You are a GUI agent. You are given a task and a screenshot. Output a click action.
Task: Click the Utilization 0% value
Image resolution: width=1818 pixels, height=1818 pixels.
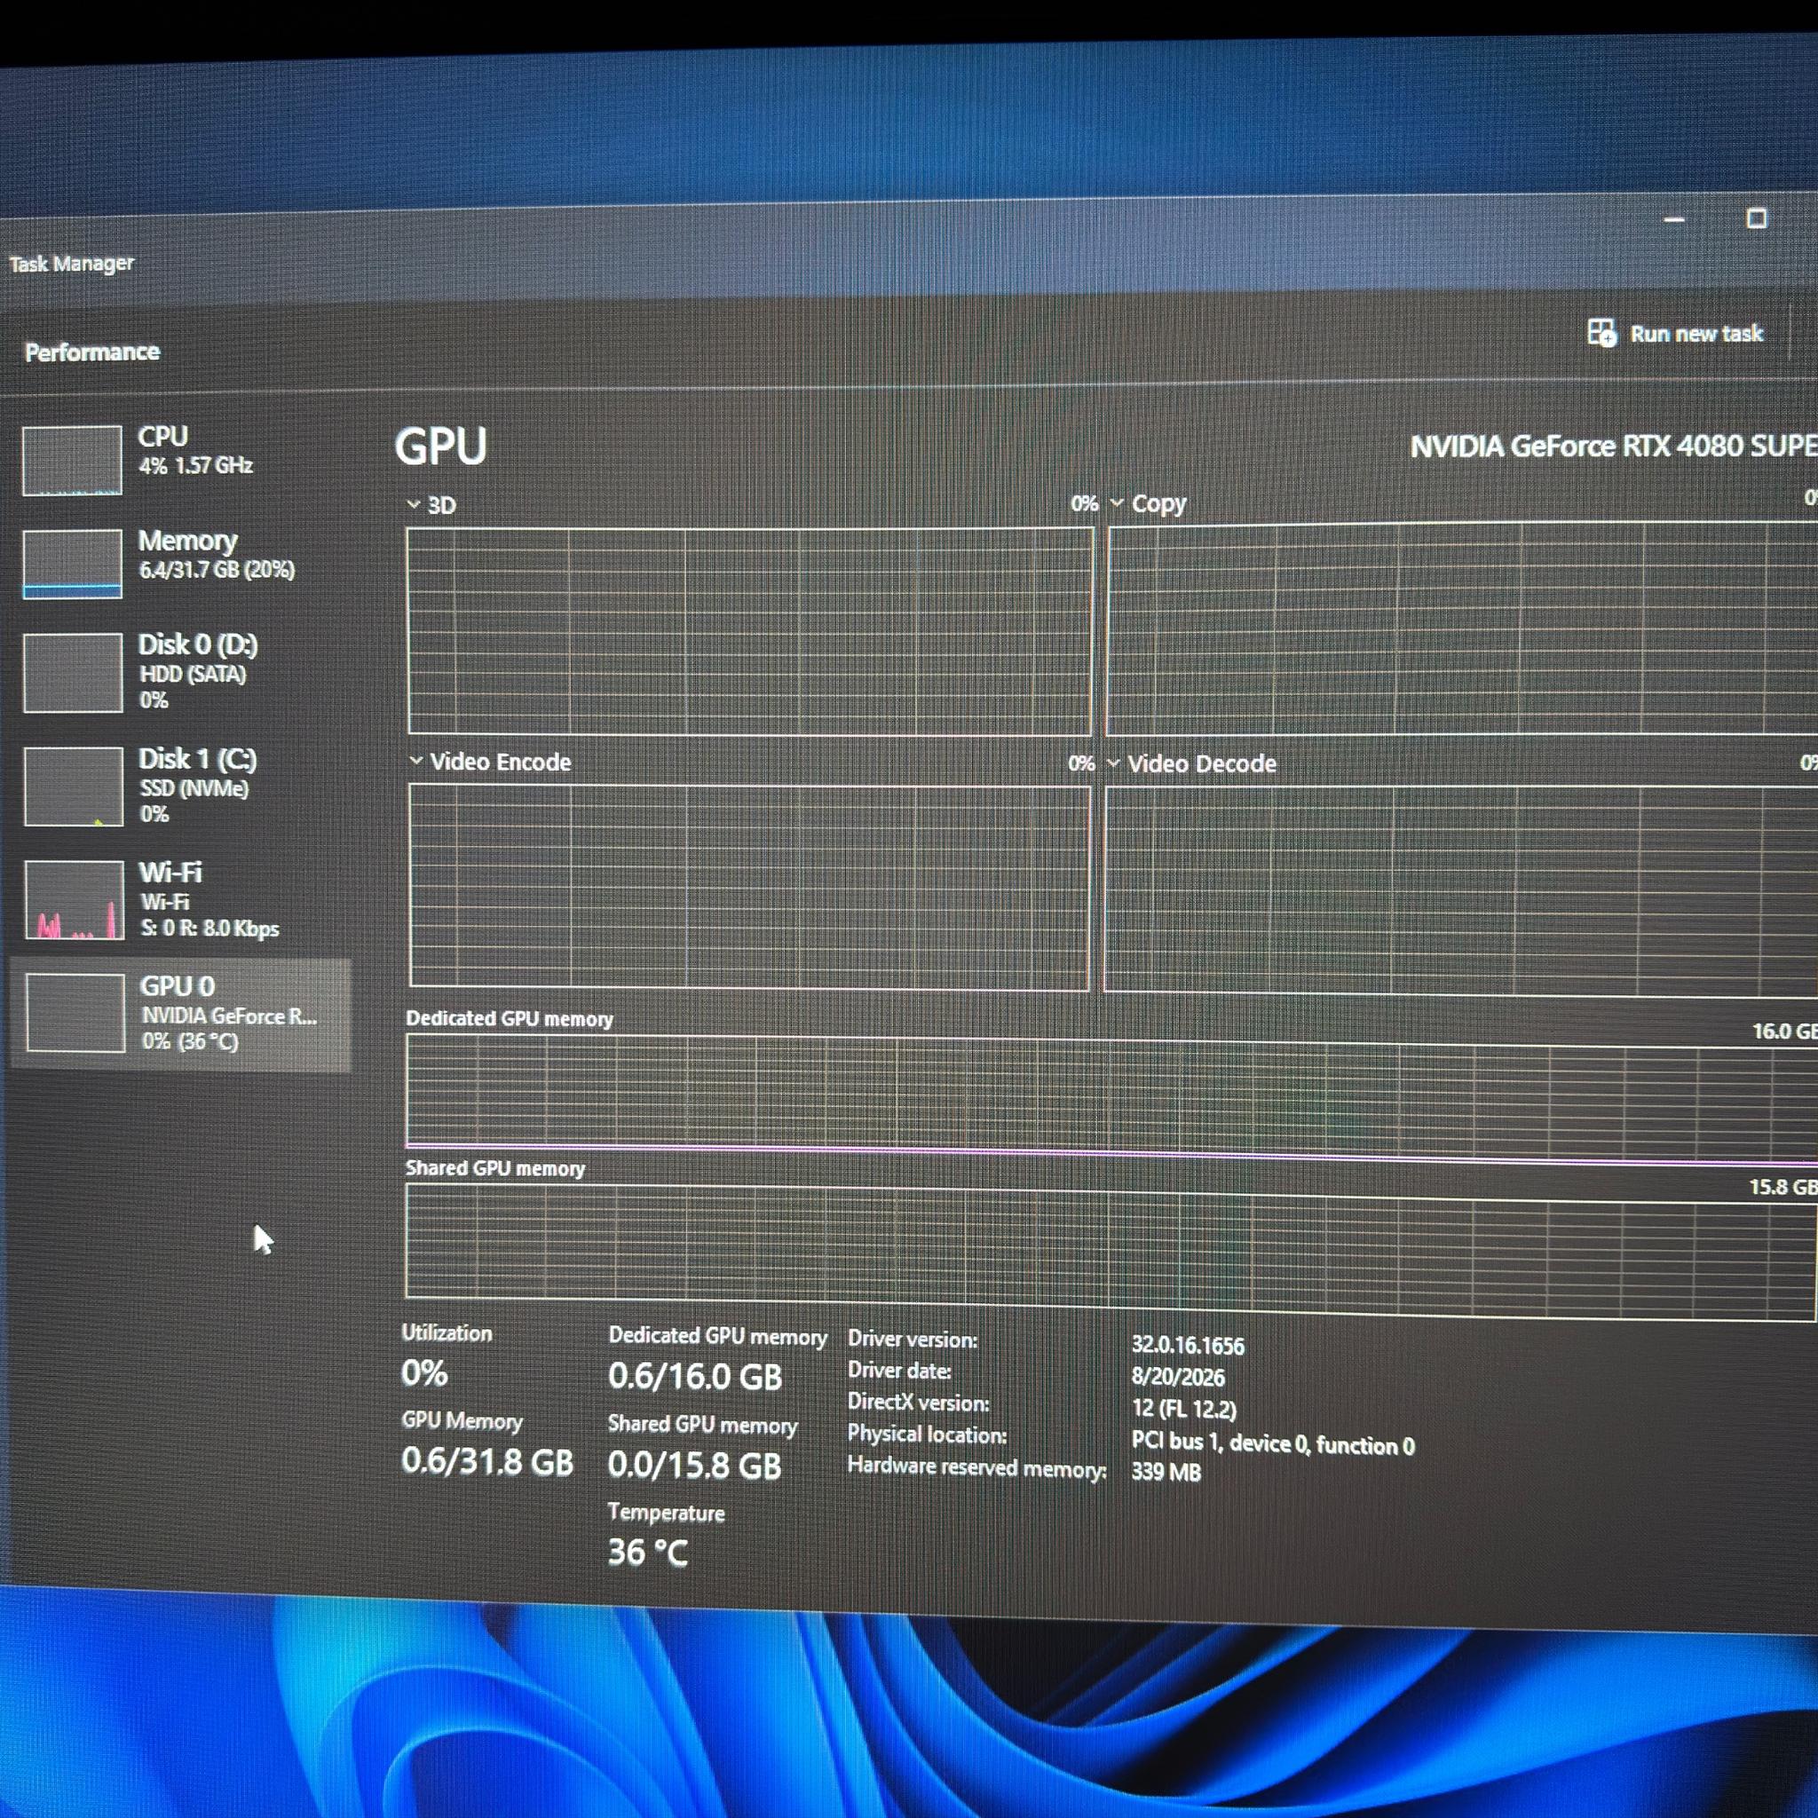(x=424, y=1373)
